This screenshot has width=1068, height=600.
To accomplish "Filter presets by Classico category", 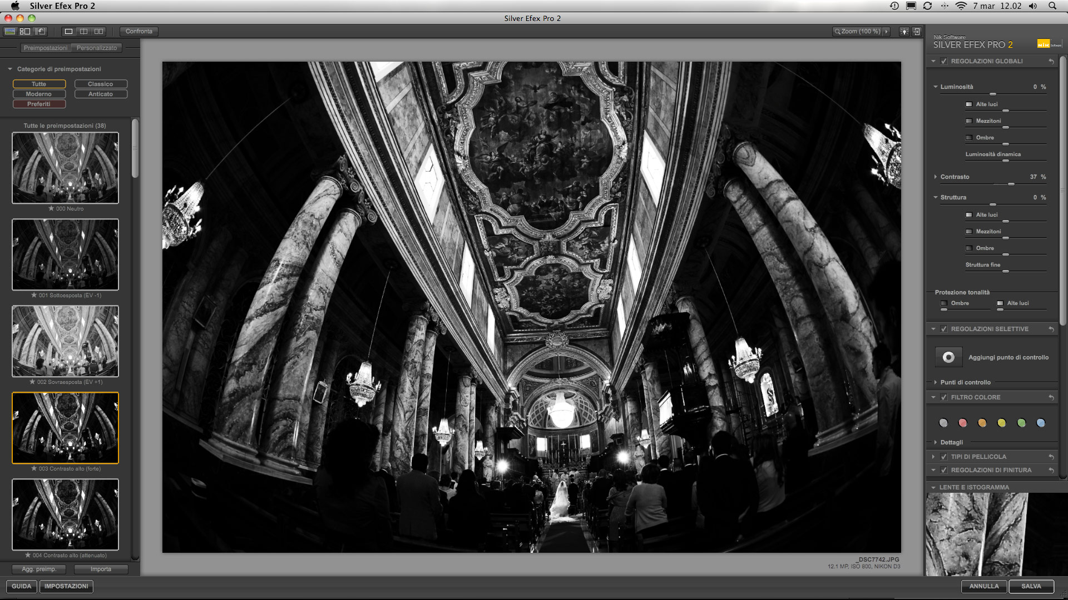I will coord(101,84).
